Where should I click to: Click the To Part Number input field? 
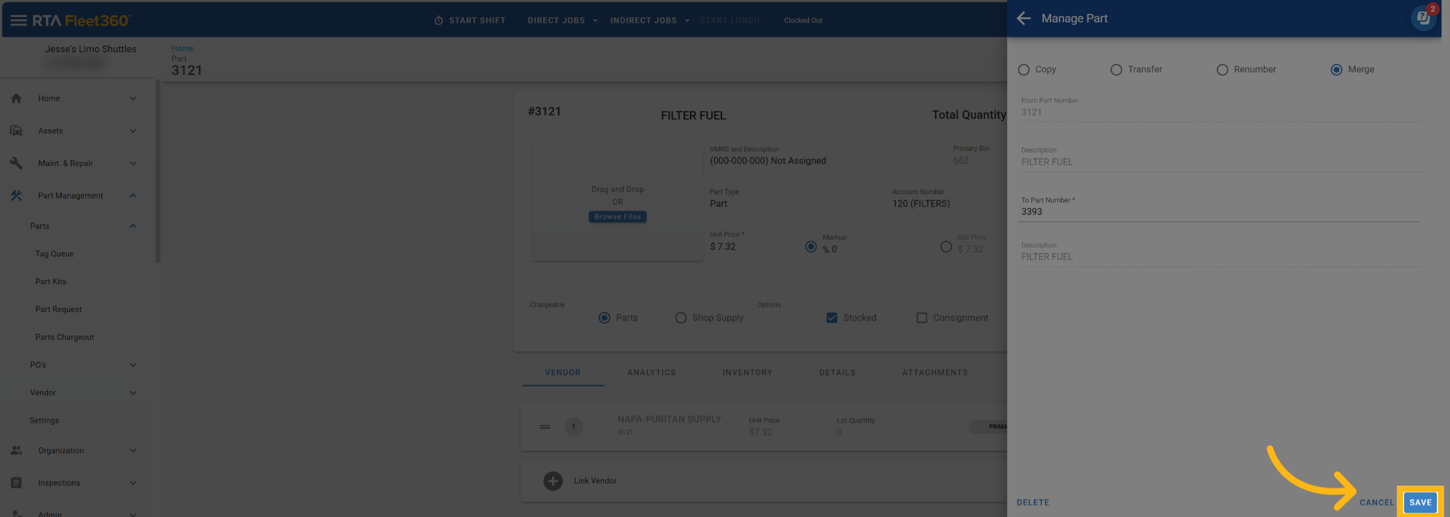coord(1217,212)
